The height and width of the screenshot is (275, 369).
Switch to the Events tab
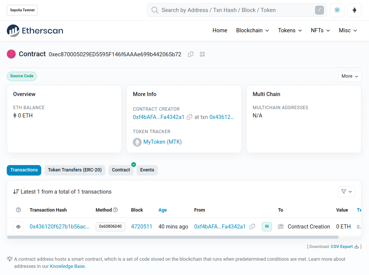147,170
